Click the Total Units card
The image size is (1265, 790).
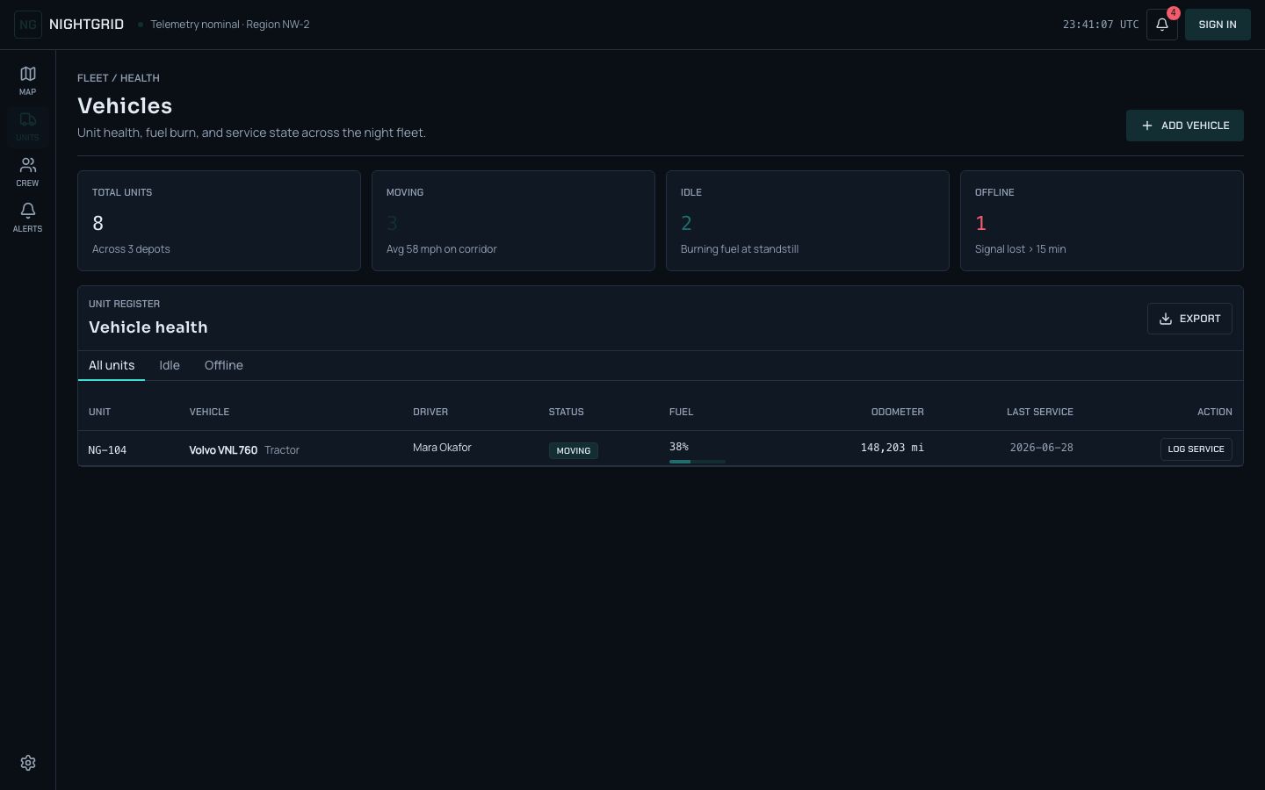tap(219, 220)
